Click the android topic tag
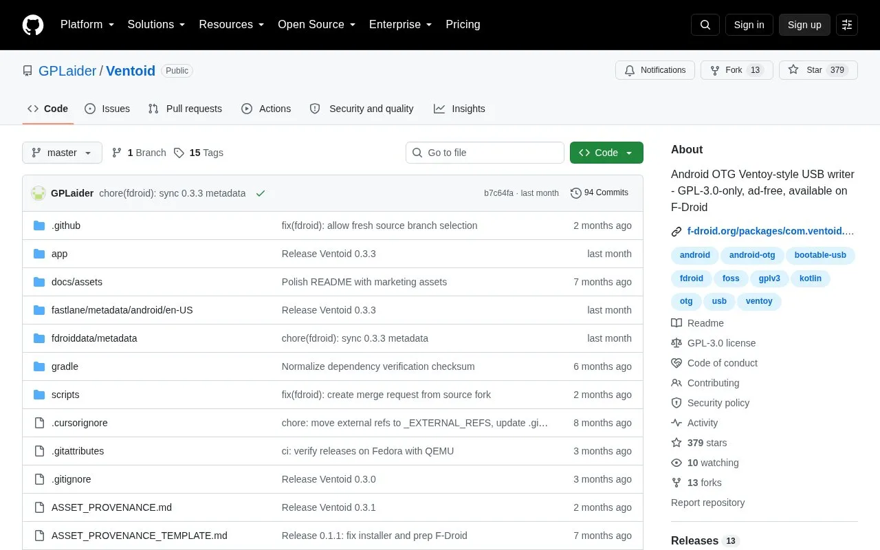 [695, 255]
